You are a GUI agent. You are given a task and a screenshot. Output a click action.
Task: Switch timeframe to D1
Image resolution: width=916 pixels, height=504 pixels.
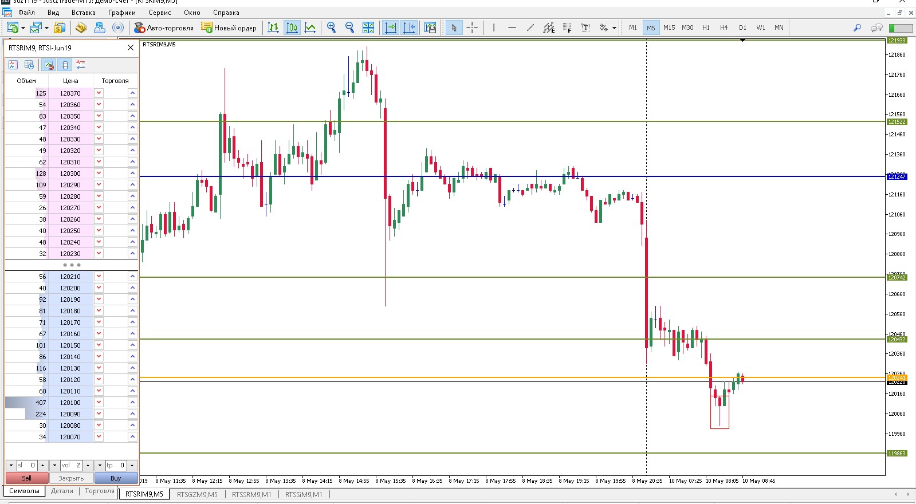click(x=742, y=27)
